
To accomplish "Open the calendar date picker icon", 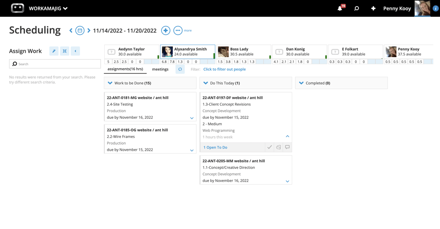I will pyautogui.click(x=80, y=30).
